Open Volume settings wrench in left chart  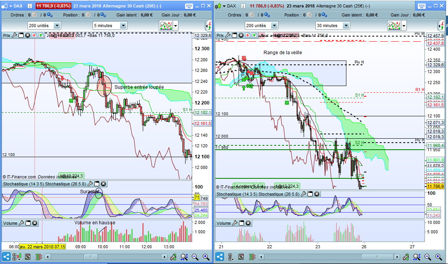pyautogui.click(x=21, y=223)
